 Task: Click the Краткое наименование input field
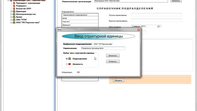click(156, 21)
